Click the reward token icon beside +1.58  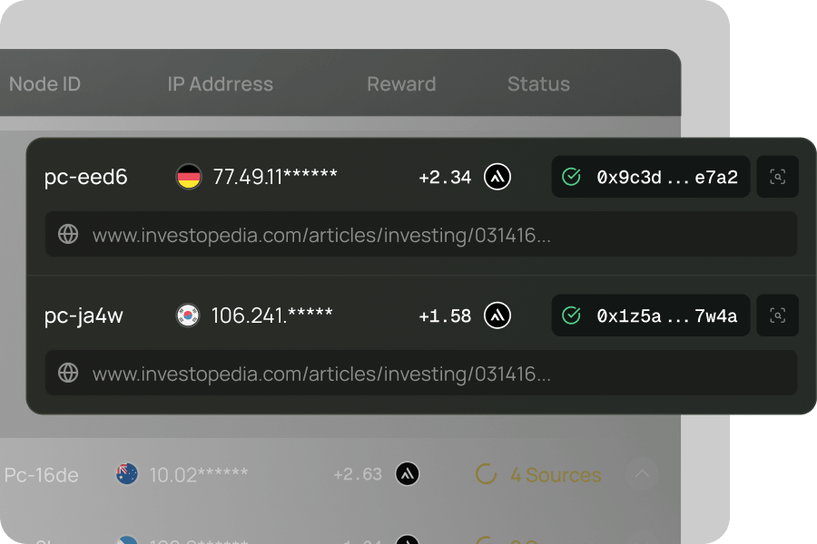497,316
